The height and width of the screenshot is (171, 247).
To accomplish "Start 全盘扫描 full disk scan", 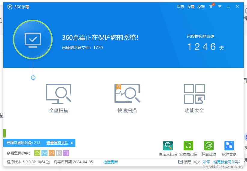I will 59,98.
